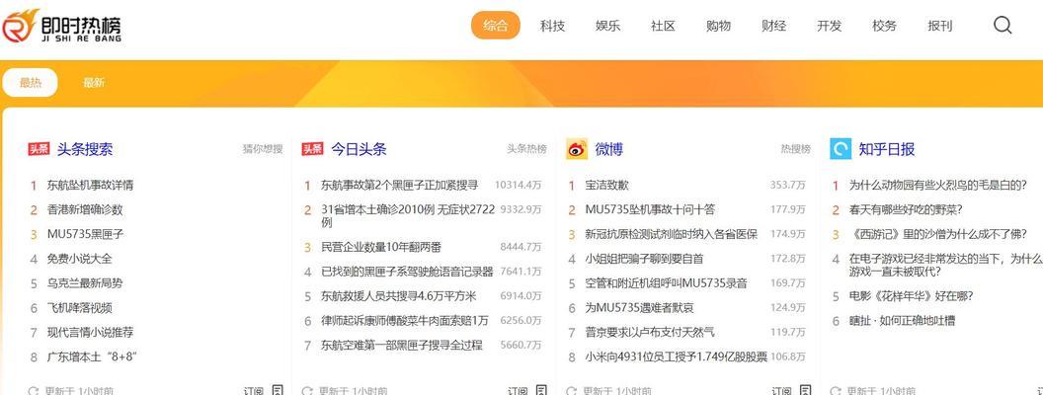Image resolution: width=1043 pixels, height=395 pixels.
Task: Open 瞎扯 · 如何正确地吐槽 article
Action: (x=902, y=321)
